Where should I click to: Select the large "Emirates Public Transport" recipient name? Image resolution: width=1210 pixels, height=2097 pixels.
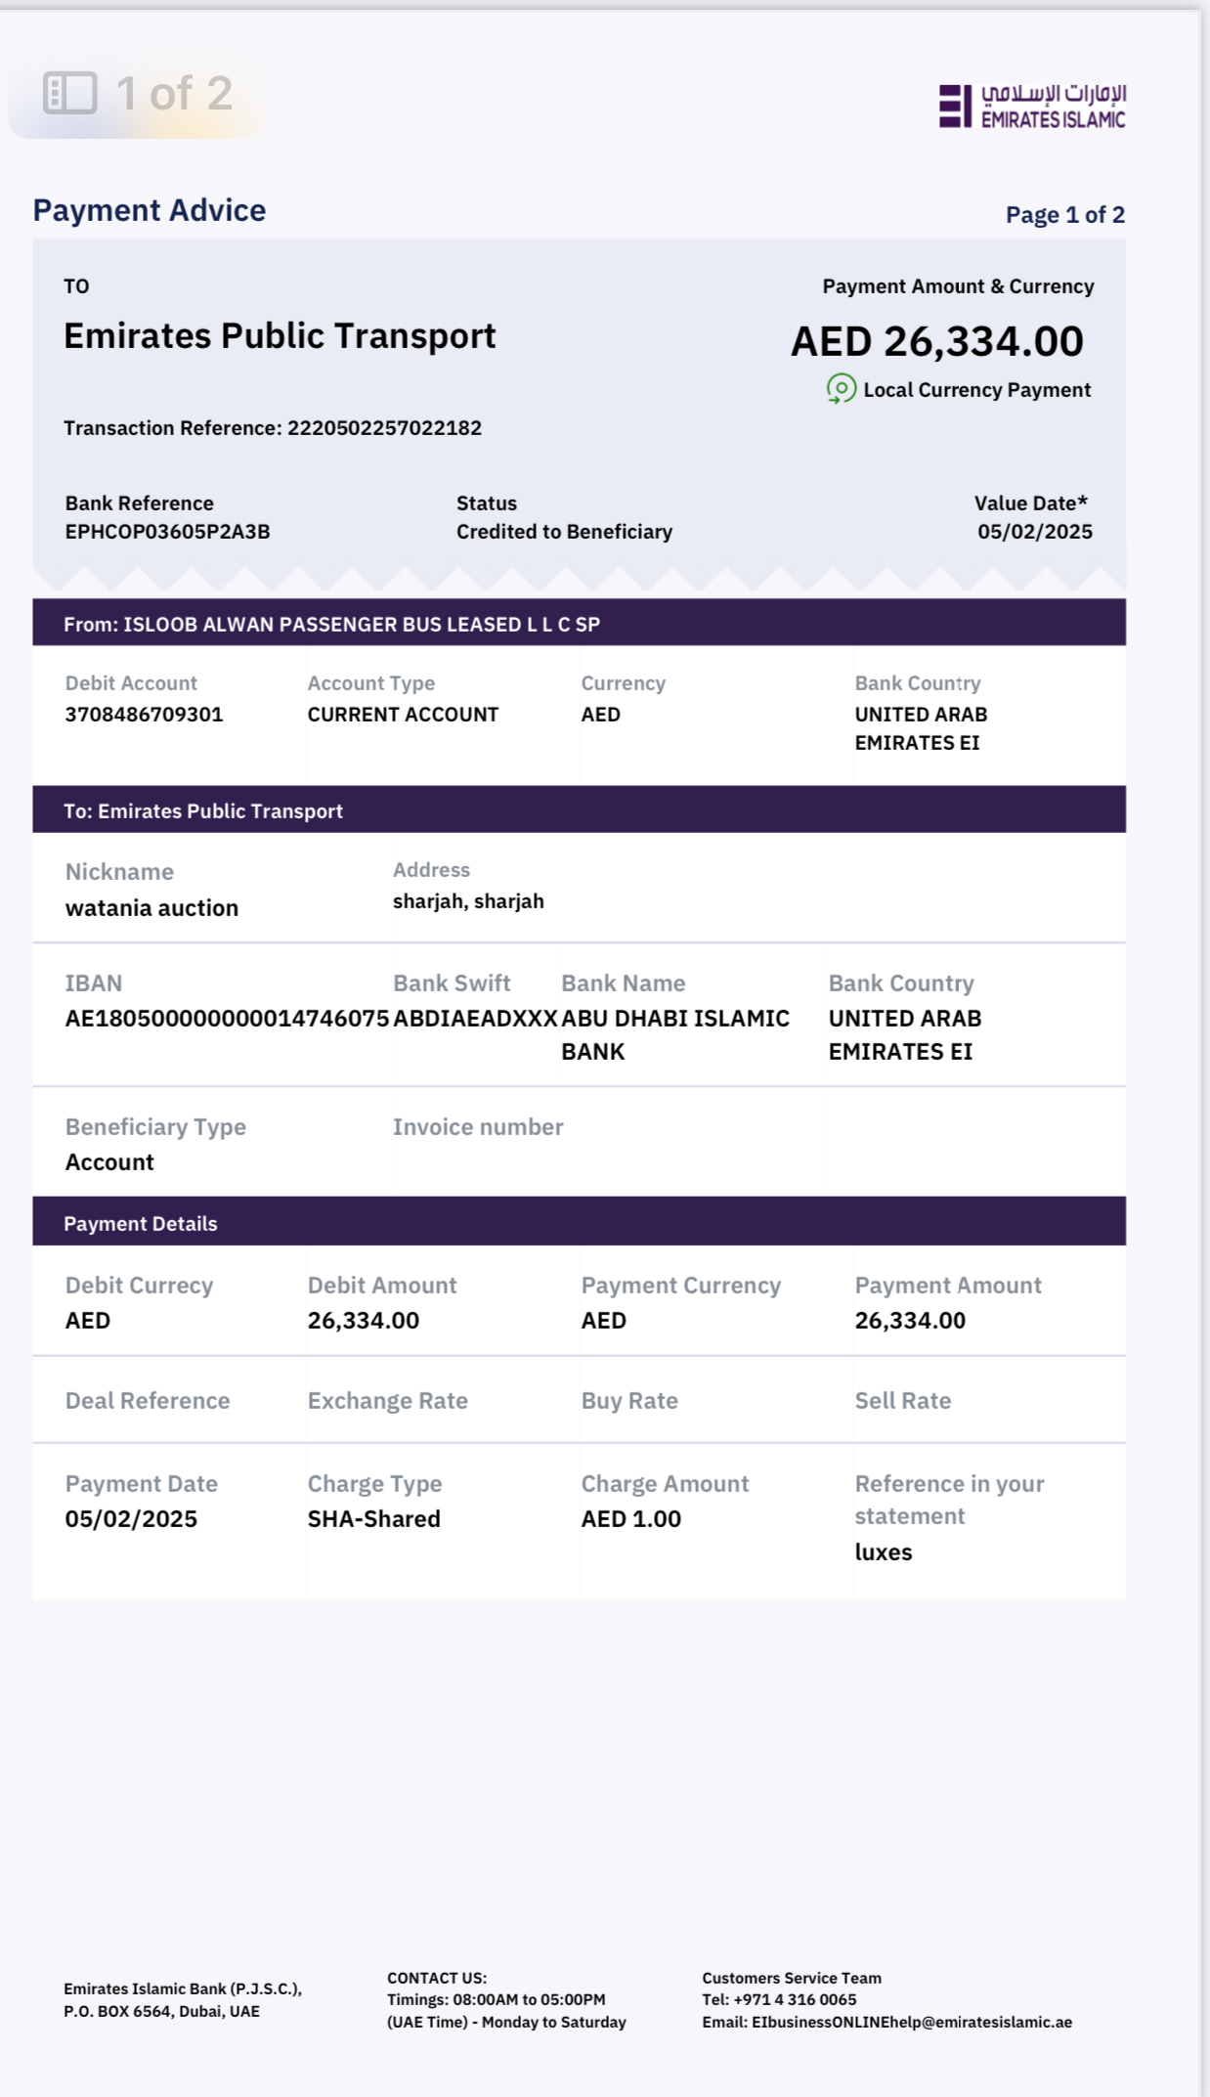[x=280, y=336]
